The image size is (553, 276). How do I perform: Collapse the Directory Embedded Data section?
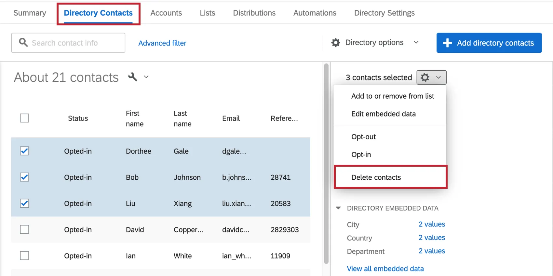click(x=338, y=208)
